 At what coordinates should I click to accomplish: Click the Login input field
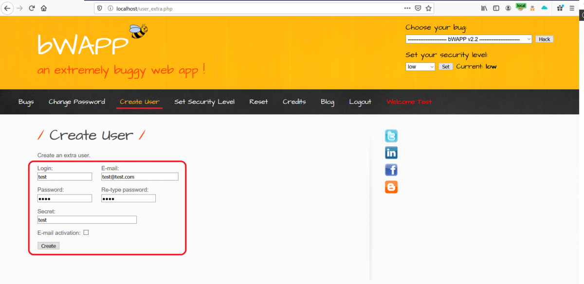(x=65, y=177)
